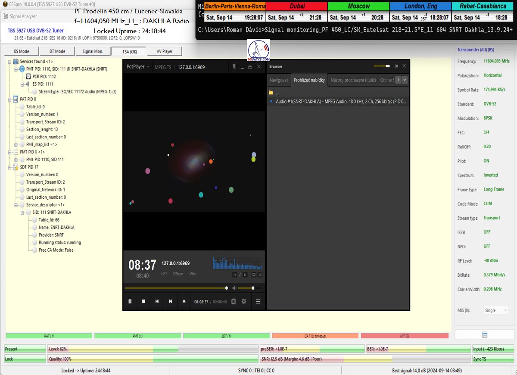517x375 pixels.
Task: Open the AV Player tab
Action: click(164, 51)
